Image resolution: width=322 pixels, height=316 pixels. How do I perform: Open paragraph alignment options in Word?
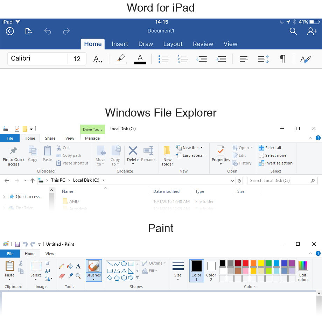pos(244,59)
